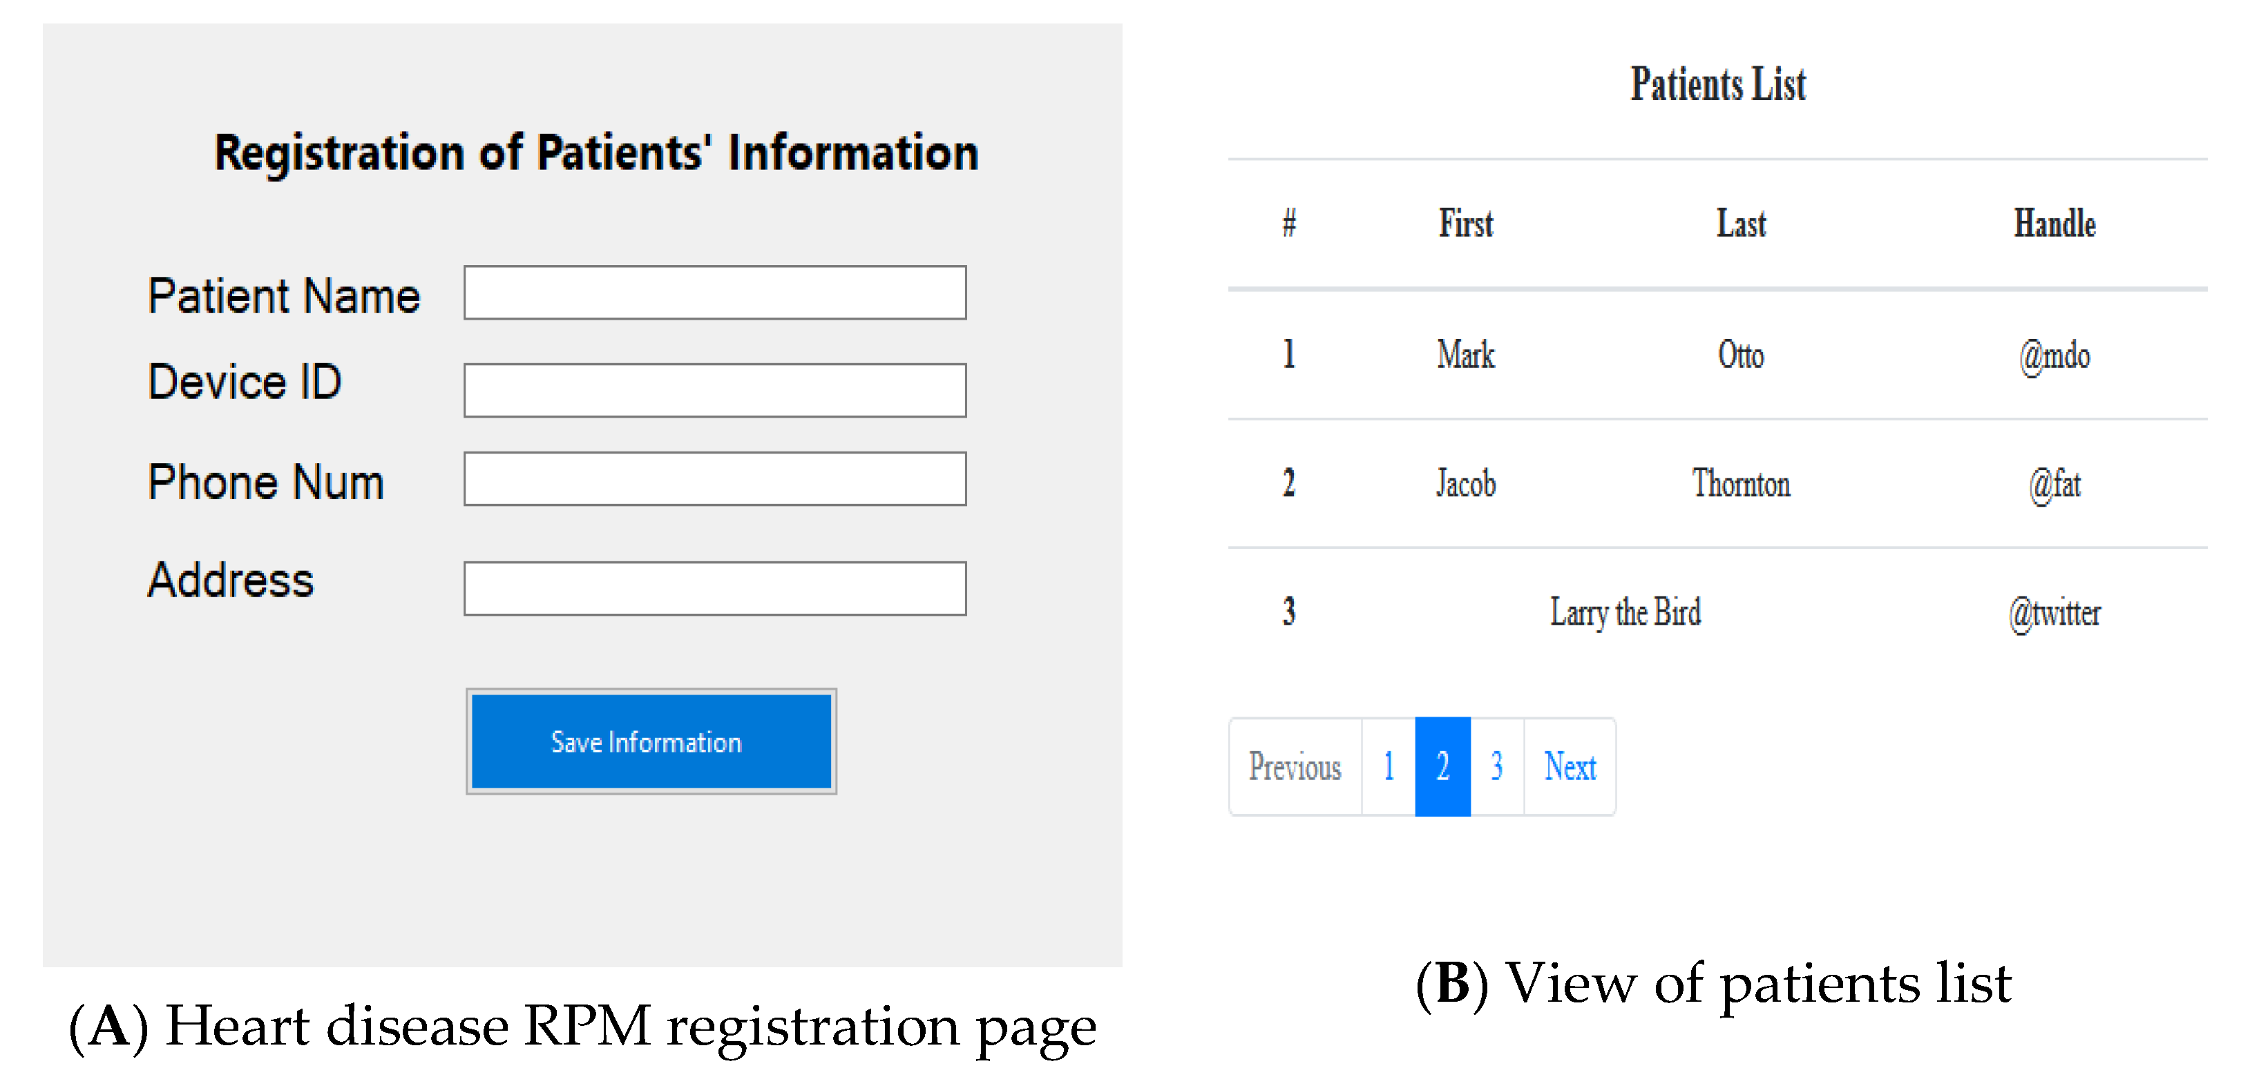
Task: Click the Phone Num input field
Action: [x=714, y=478]
